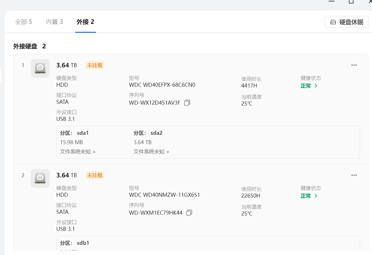
Task: Open more options for disk 2
Action: coord(354,175)
